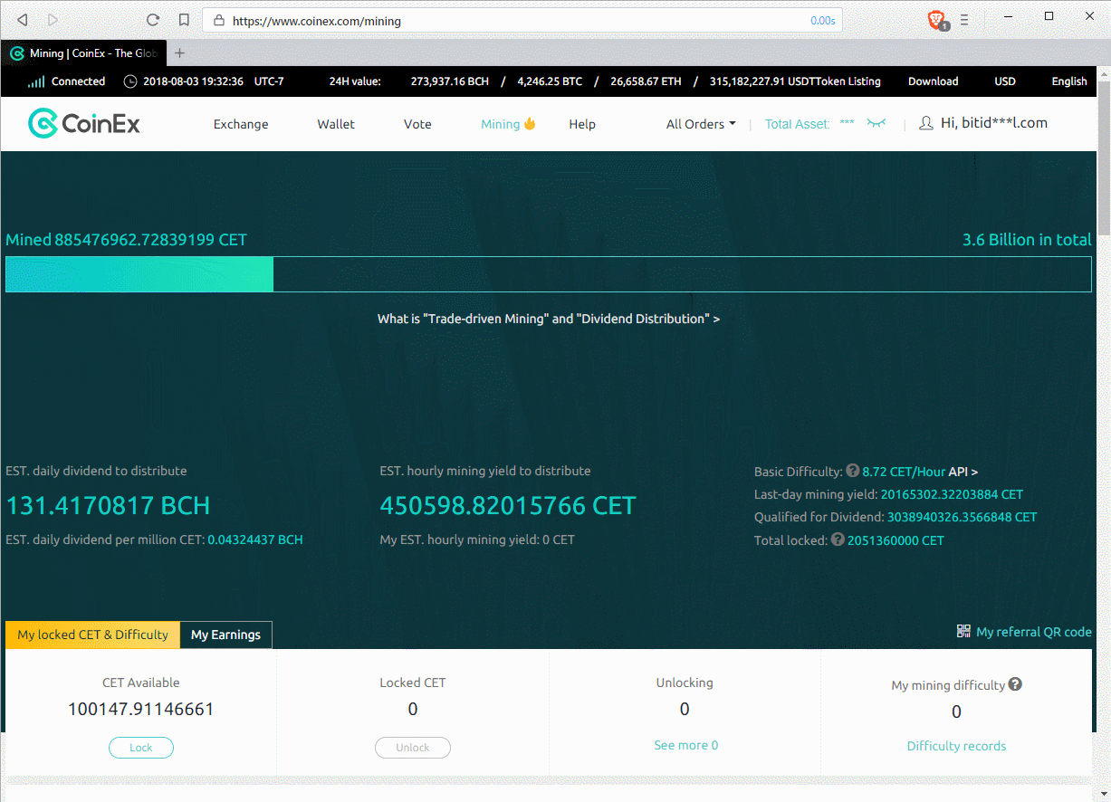Viewport: 1111px width, 802px height.
Task: Click My EST. hourly mining yield: 0 CET
Action: coord(477,539)
